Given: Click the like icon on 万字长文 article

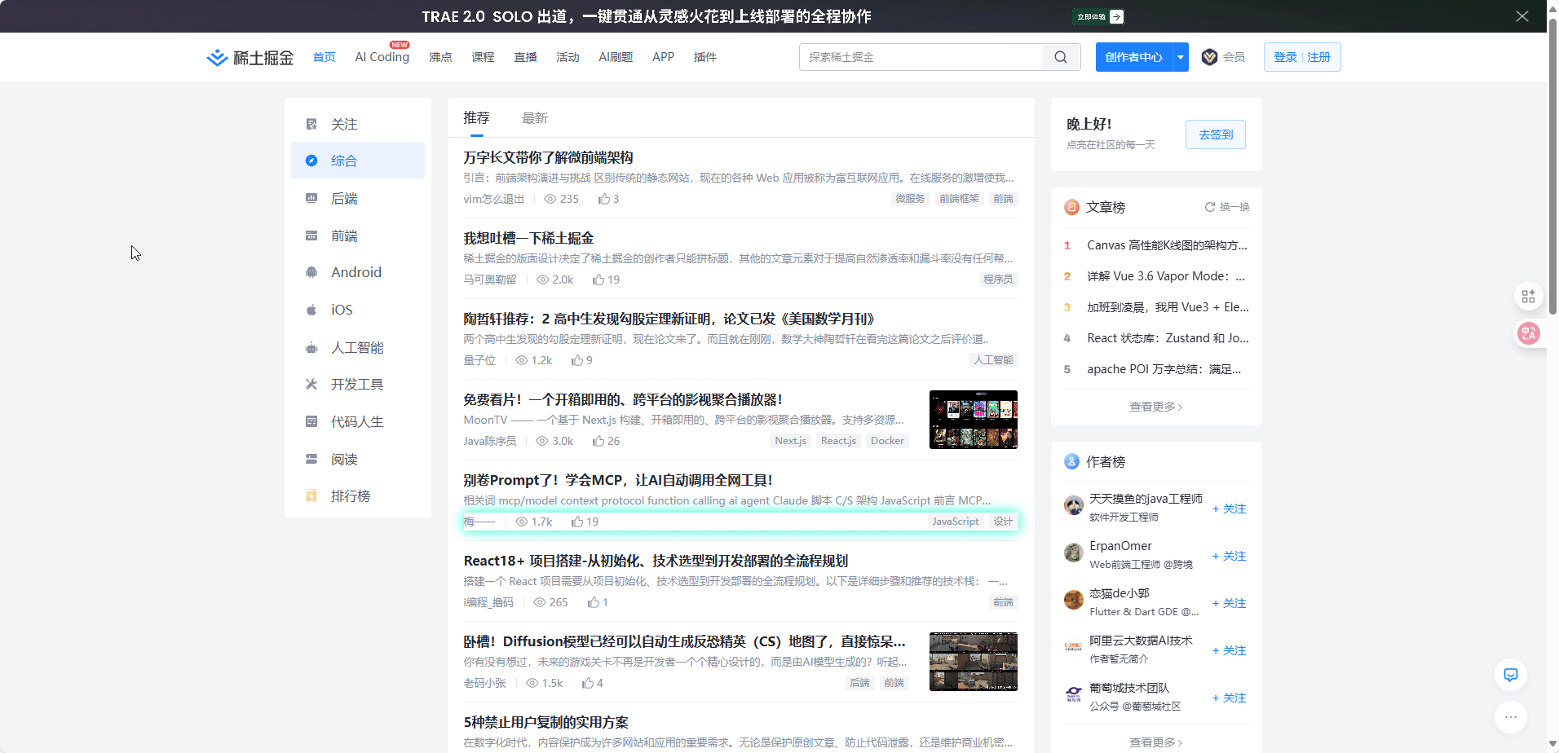Looking at the screenshot, I should [x=604, y=199].
